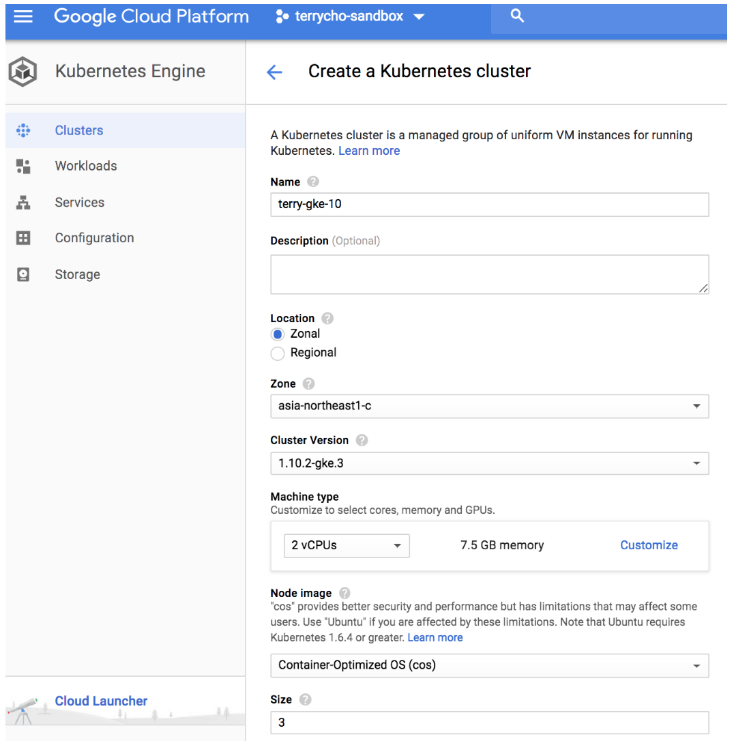Viewport: 734px width, 741px height.
Task: Select Clusters in the sidebar
Action: point(125,130)
